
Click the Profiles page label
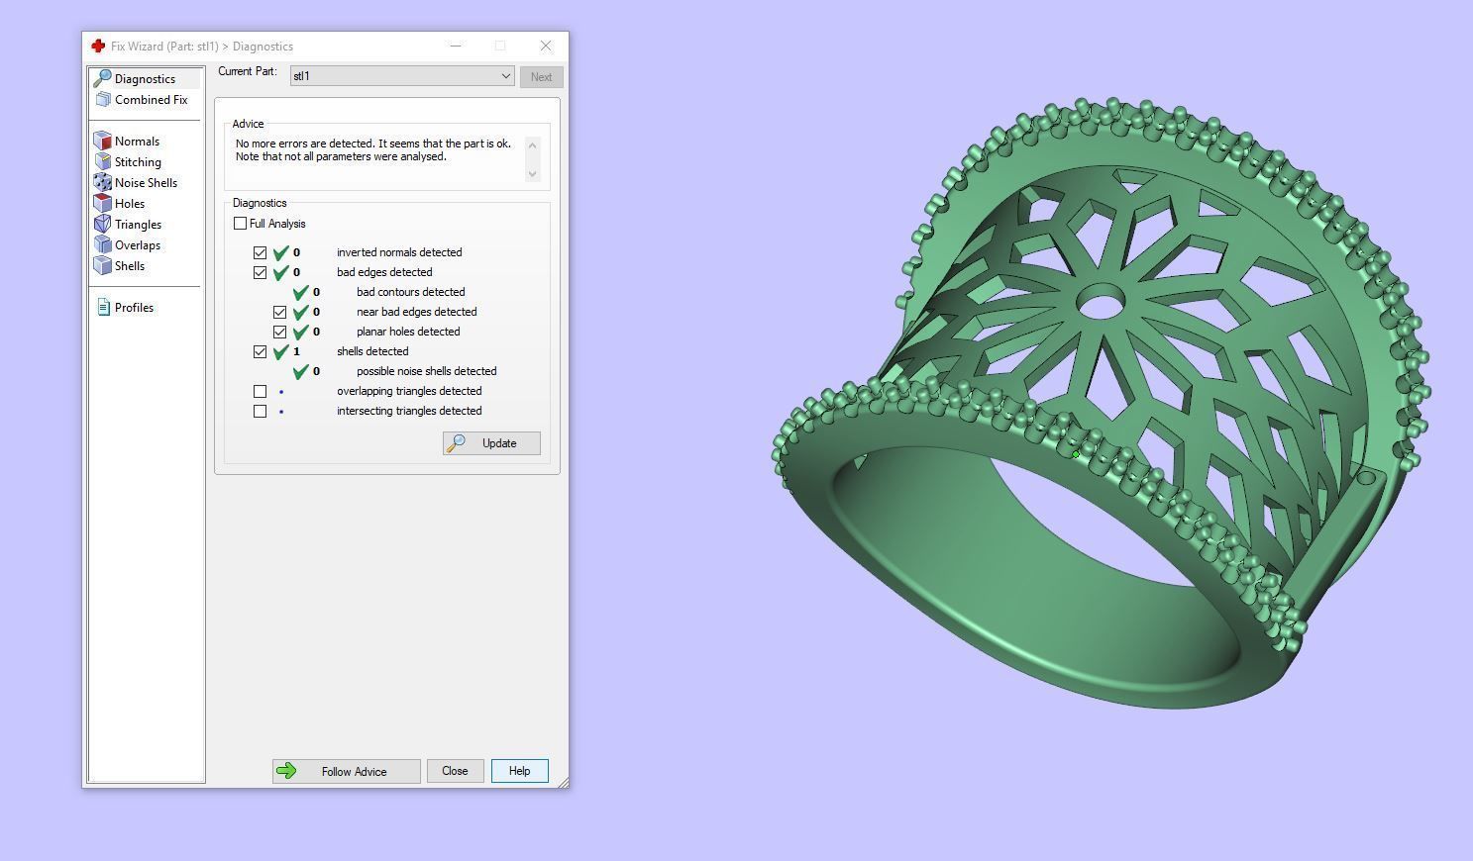point(134,308)
